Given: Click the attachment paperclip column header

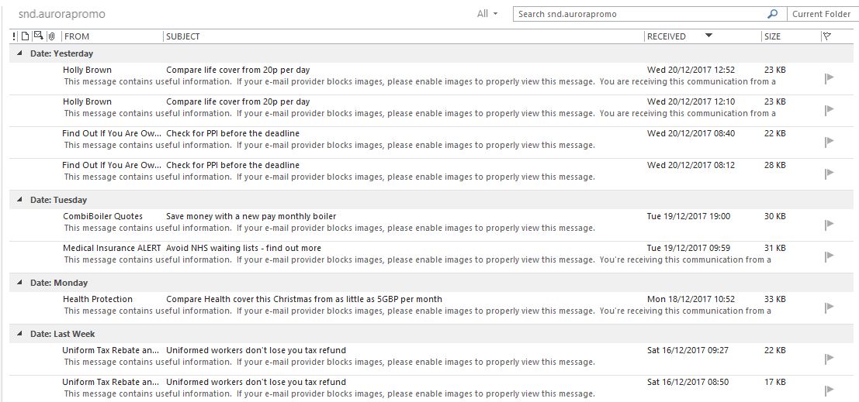Looking at the screenshot, I should (51, 36).
